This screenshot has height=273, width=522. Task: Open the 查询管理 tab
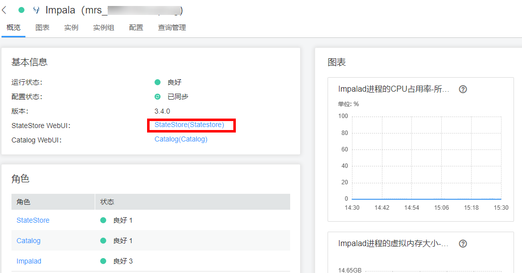coord(172,27)
